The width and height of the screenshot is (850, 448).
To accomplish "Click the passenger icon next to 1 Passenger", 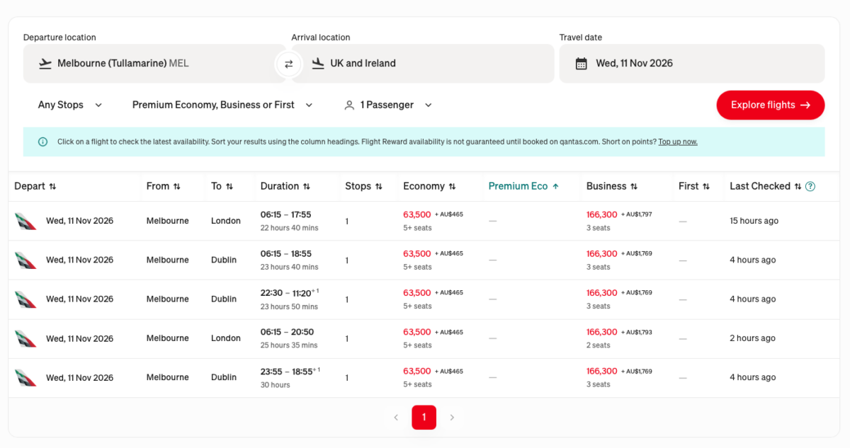I will click(349, 105).
